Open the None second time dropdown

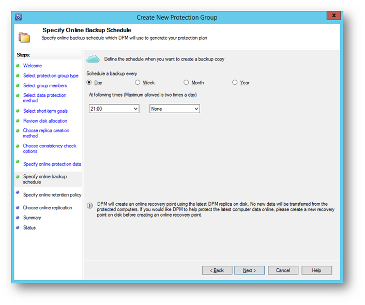click(175, 109)
